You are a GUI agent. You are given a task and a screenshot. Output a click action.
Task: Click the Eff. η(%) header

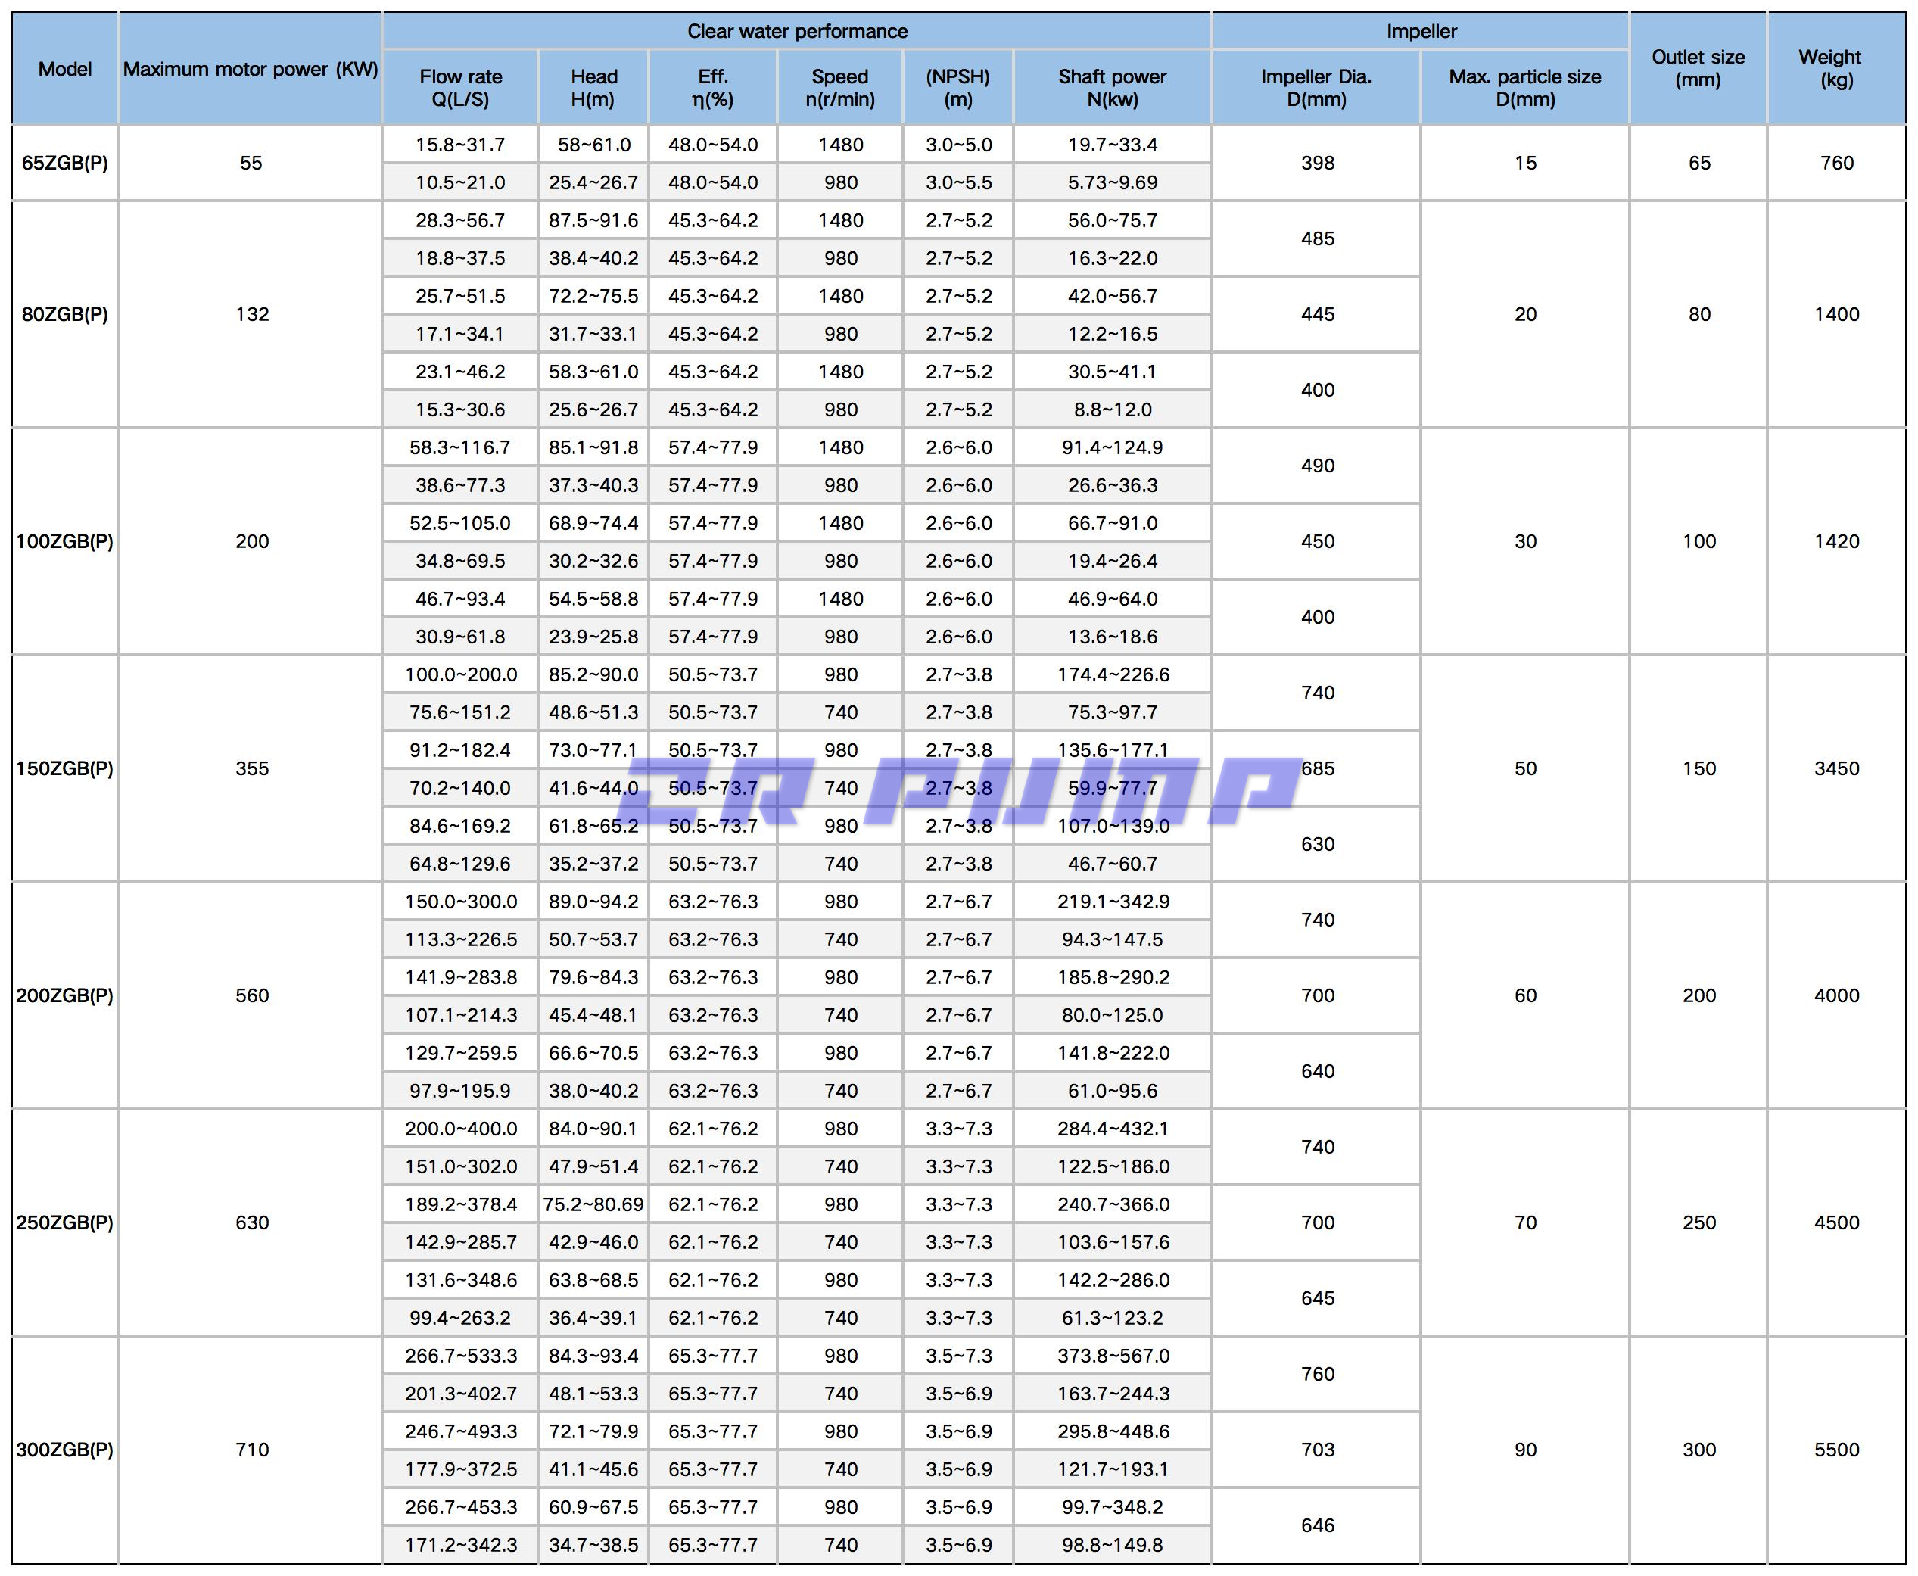point(712,88)
